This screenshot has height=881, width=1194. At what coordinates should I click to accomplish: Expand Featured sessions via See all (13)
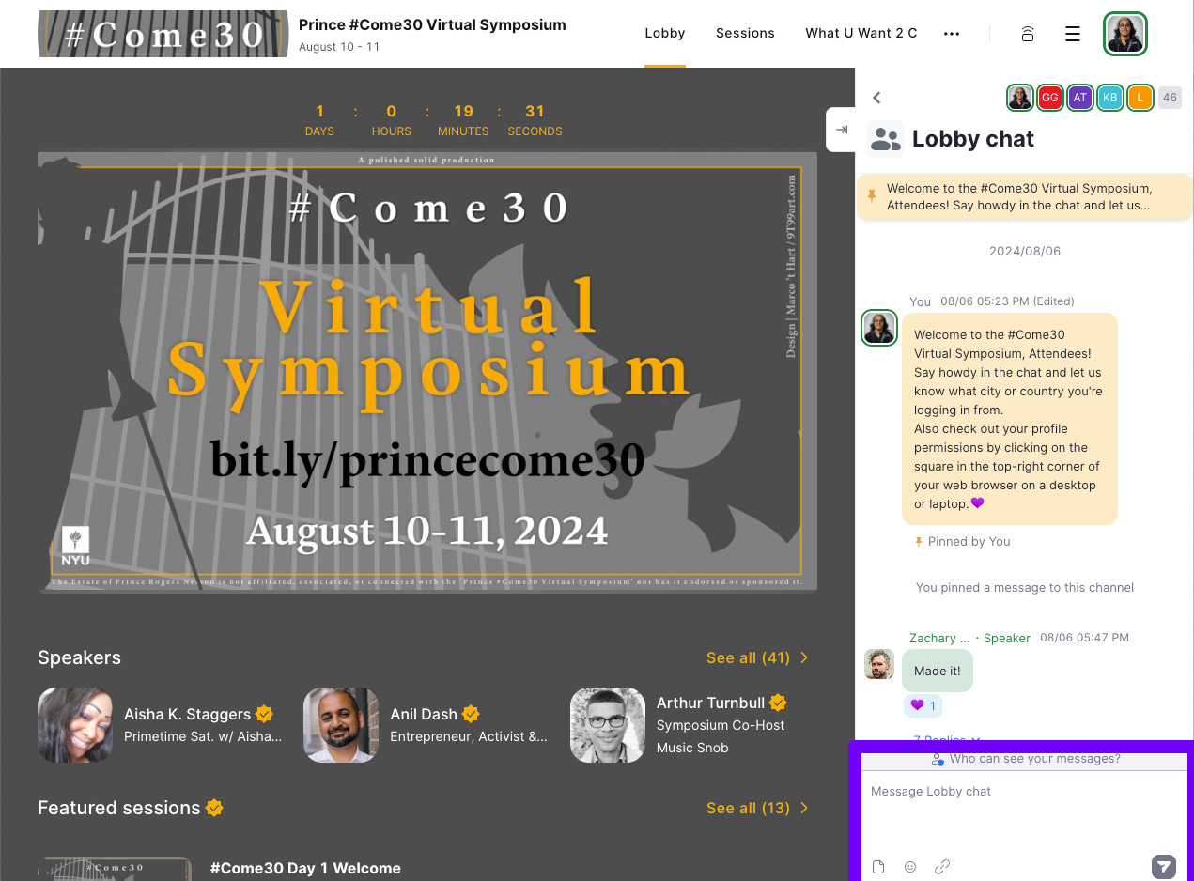pos(757,808)
